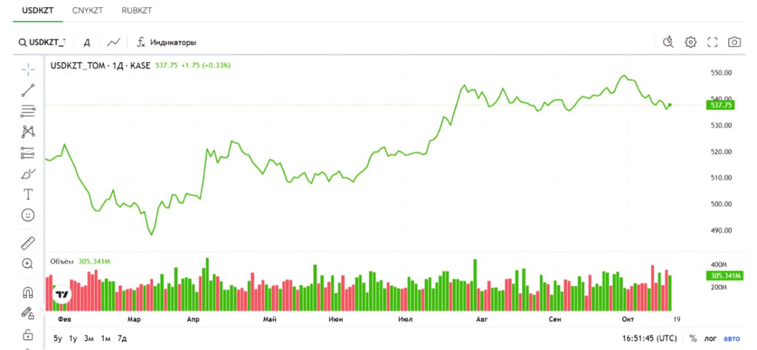Enter fullscreen chart mode
The width and height of the screenshot is (757, 350).
(712, 42)
